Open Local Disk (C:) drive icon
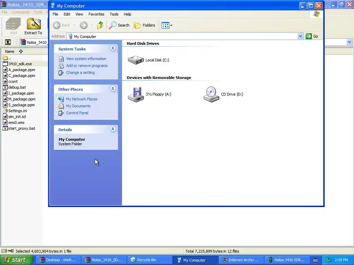Viewport: 354px width, 265px height. [x=136, y=60]
